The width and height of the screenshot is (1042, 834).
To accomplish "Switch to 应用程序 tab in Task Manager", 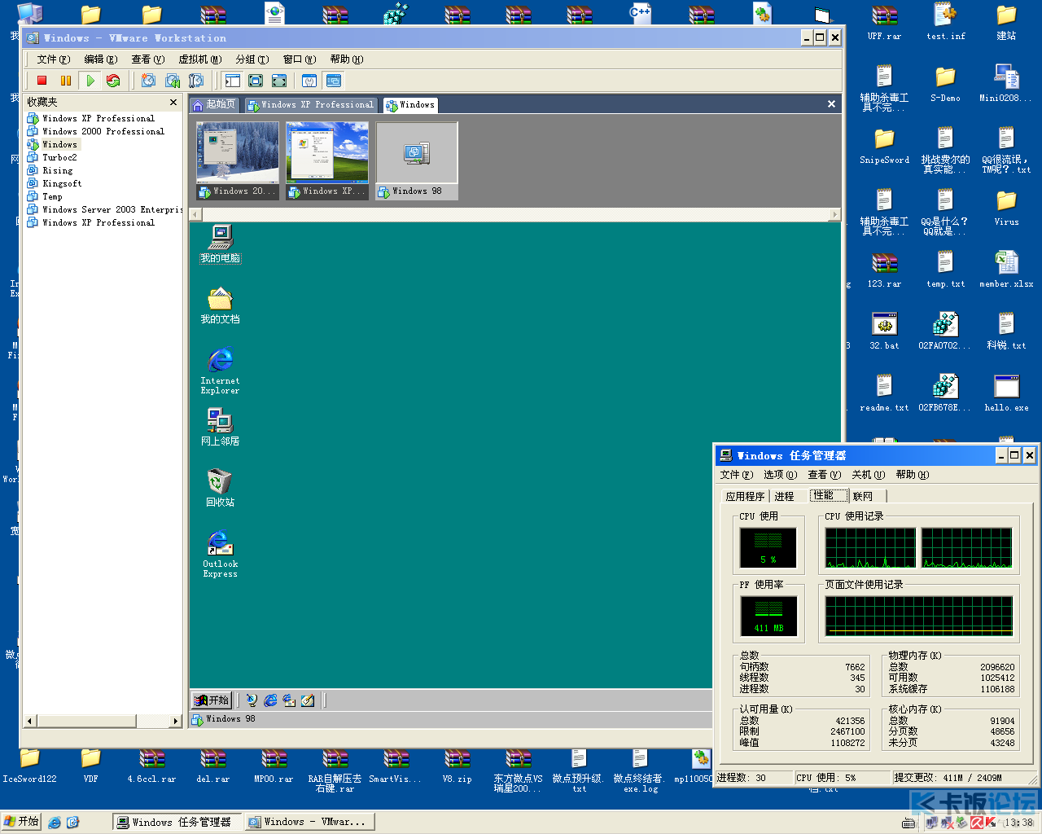I will [745, 496].
